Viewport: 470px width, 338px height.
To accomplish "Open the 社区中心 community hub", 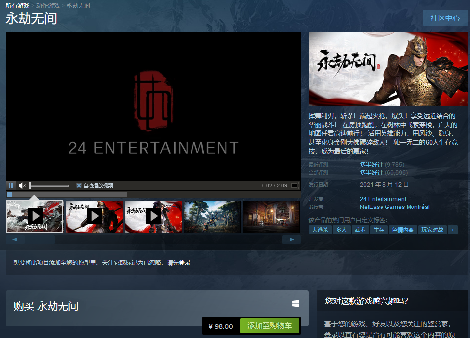I will tap(445, 18).
